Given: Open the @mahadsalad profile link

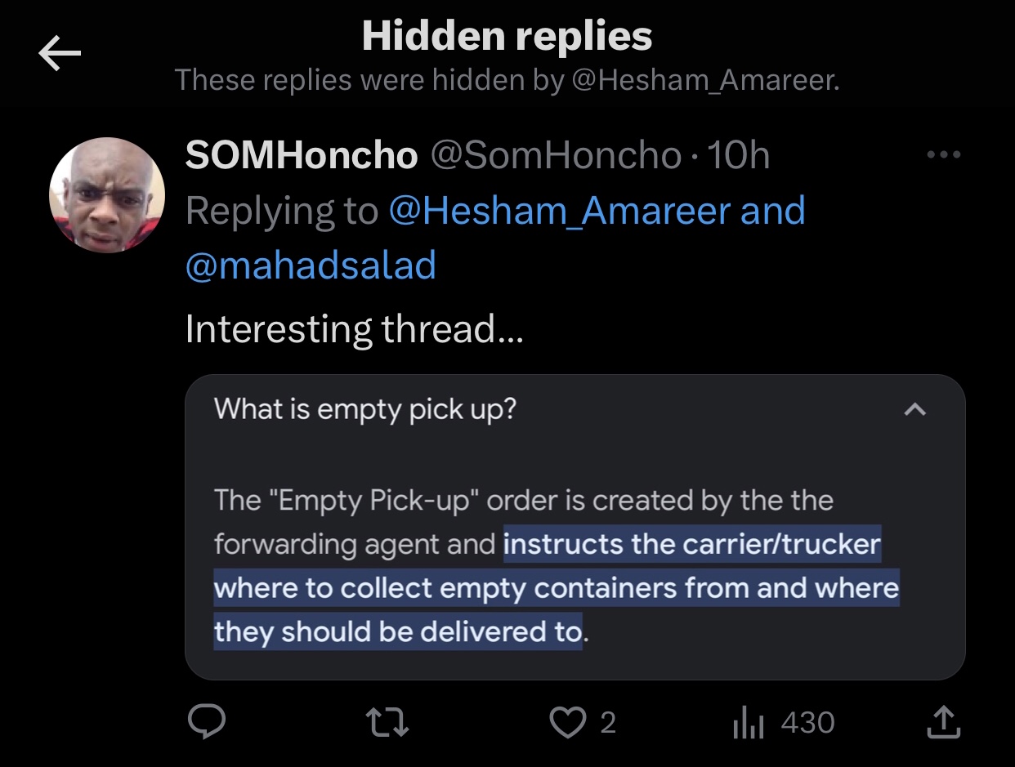Looking at the screenshot, I should [311, 266].
